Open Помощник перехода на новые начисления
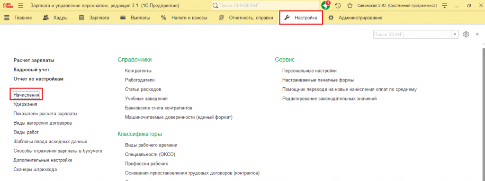This screenshot has width=485, height=181. (x=350, y=89)
